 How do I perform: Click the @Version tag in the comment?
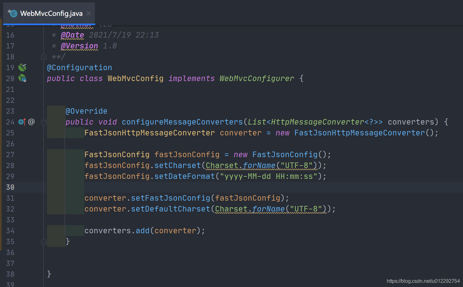click(79, 46)
